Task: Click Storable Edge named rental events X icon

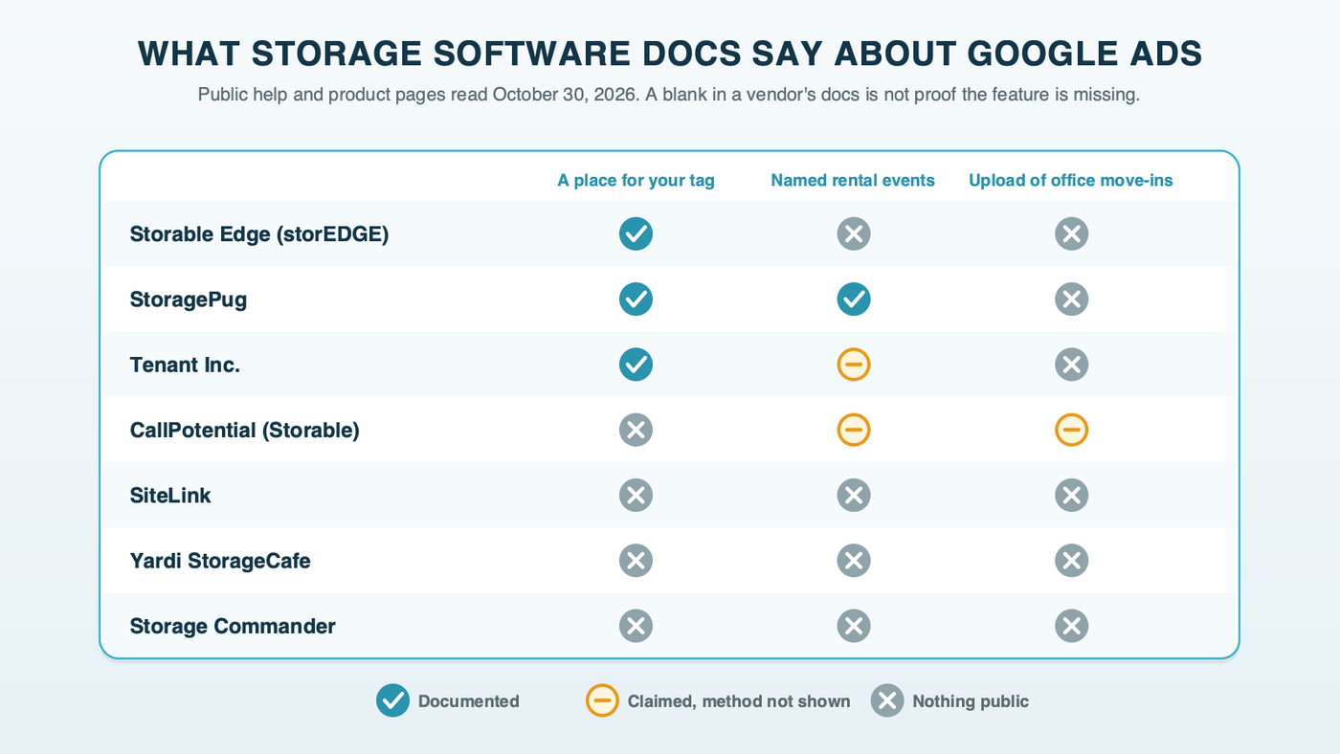Action: 854,233
